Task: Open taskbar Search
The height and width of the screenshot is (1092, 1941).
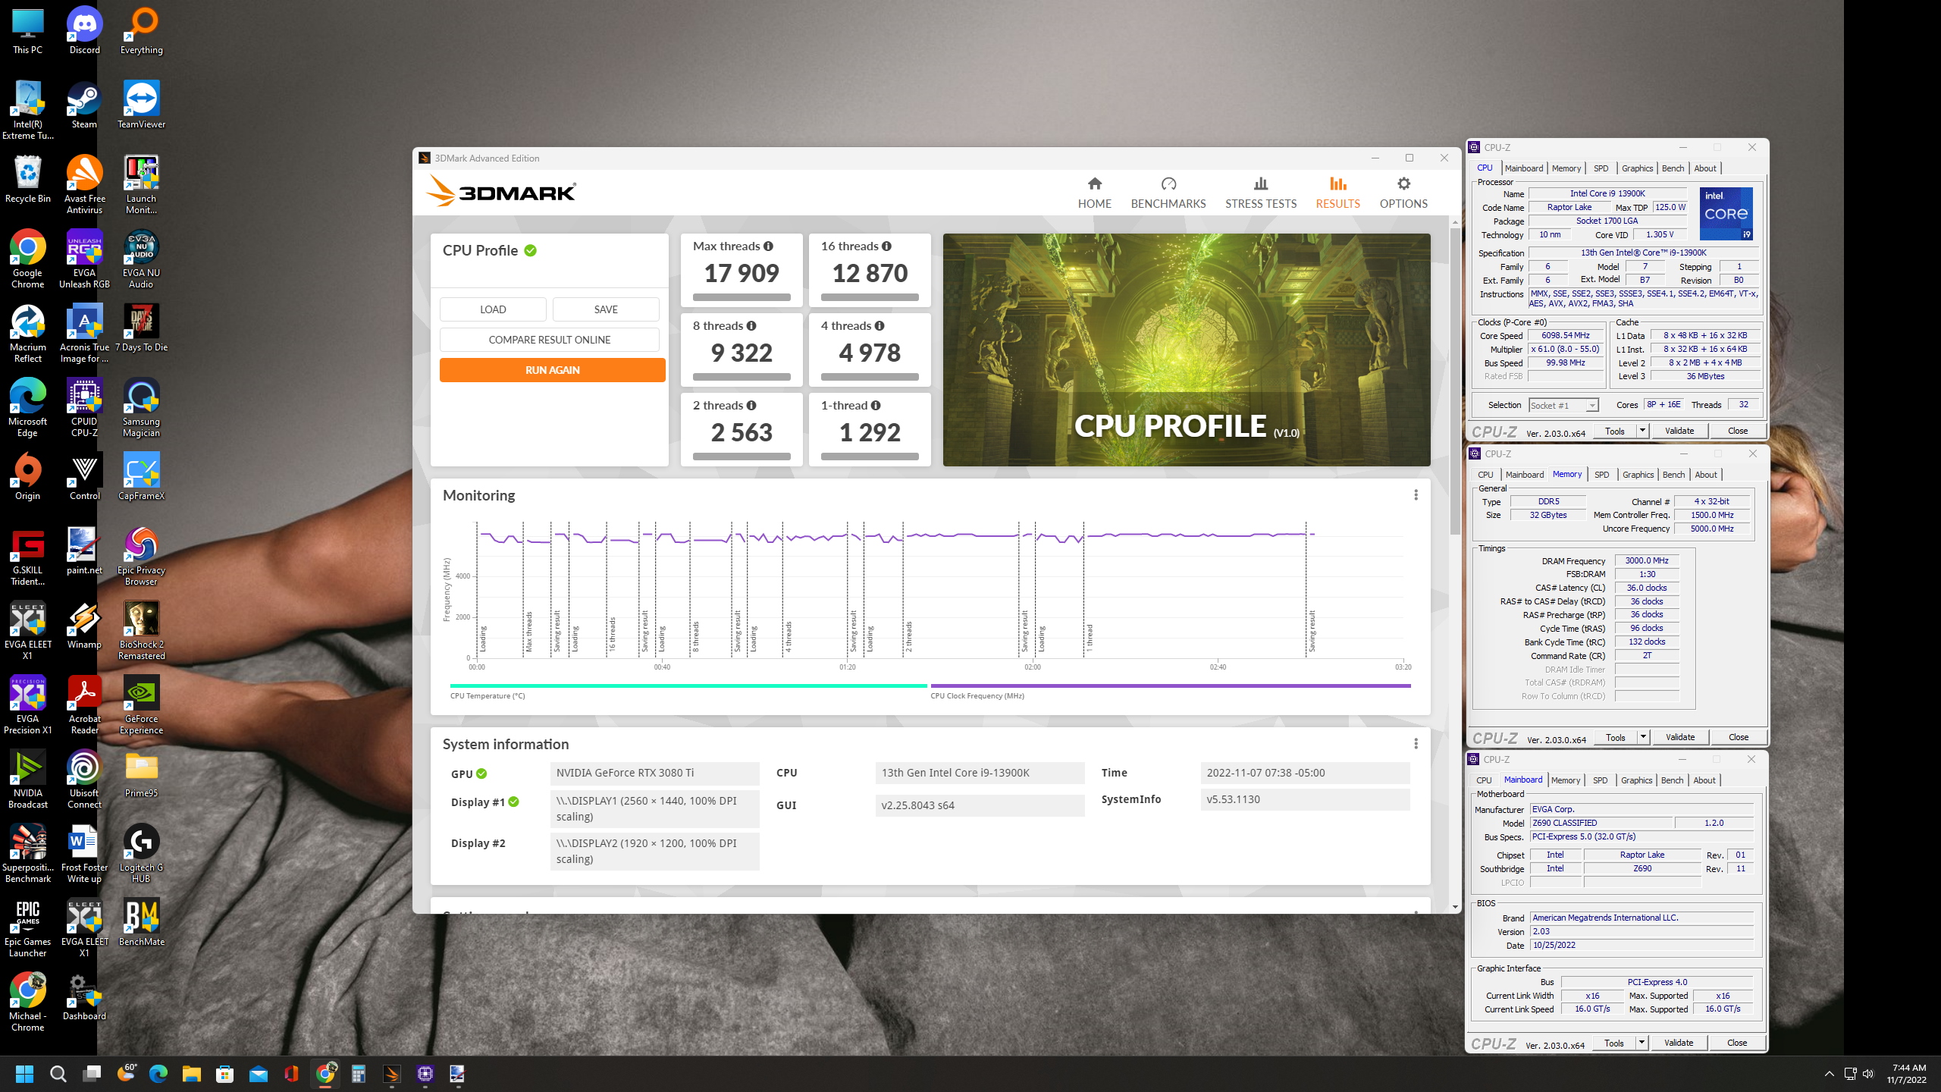Action: pyautogui.click(x=58, y=1074)
